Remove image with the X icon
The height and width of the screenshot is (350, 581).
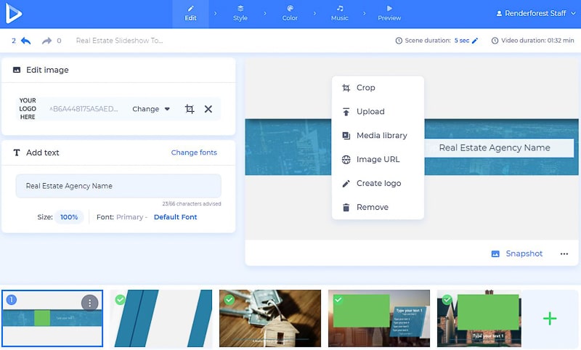point(208,109)
